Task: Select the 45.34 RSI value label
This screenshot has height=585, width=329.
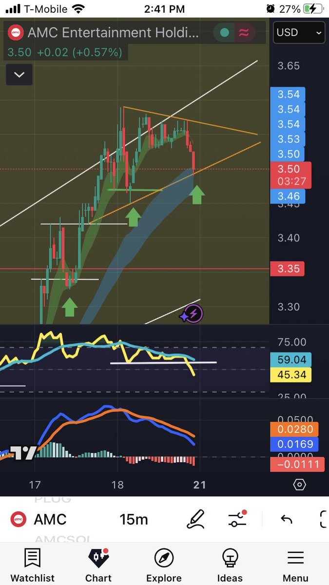Action: click(x=291, y=375)
